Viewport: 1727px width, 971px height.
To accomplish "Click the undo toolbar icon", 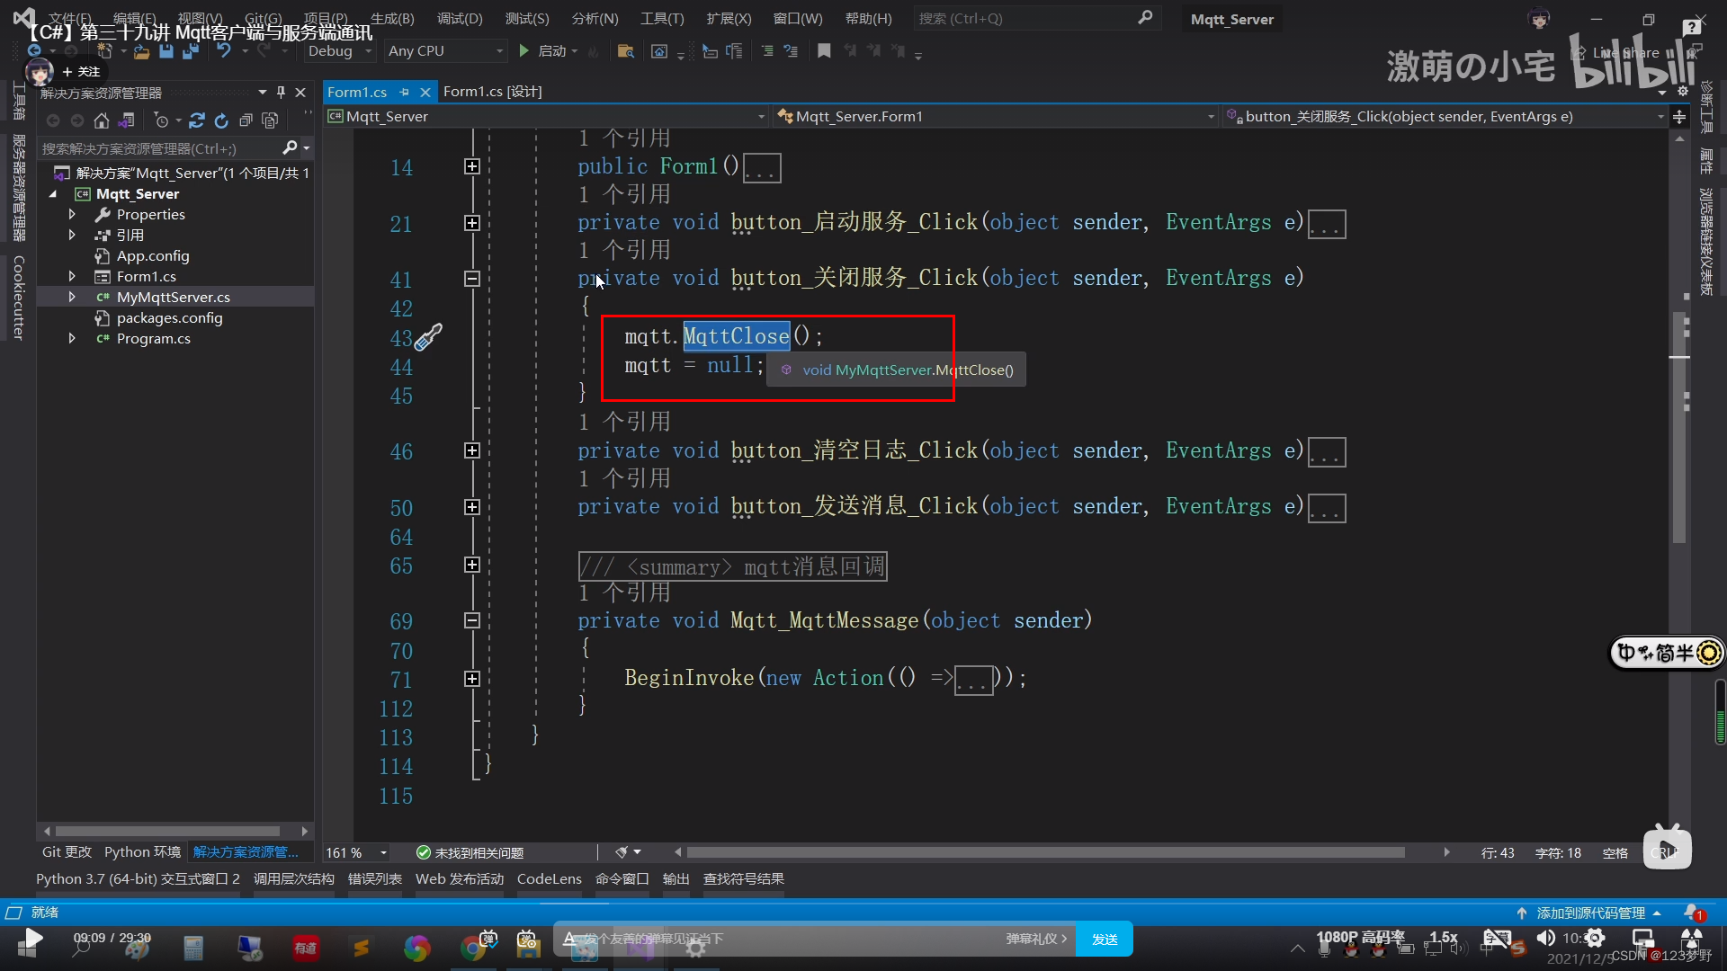I will [223, 51].
